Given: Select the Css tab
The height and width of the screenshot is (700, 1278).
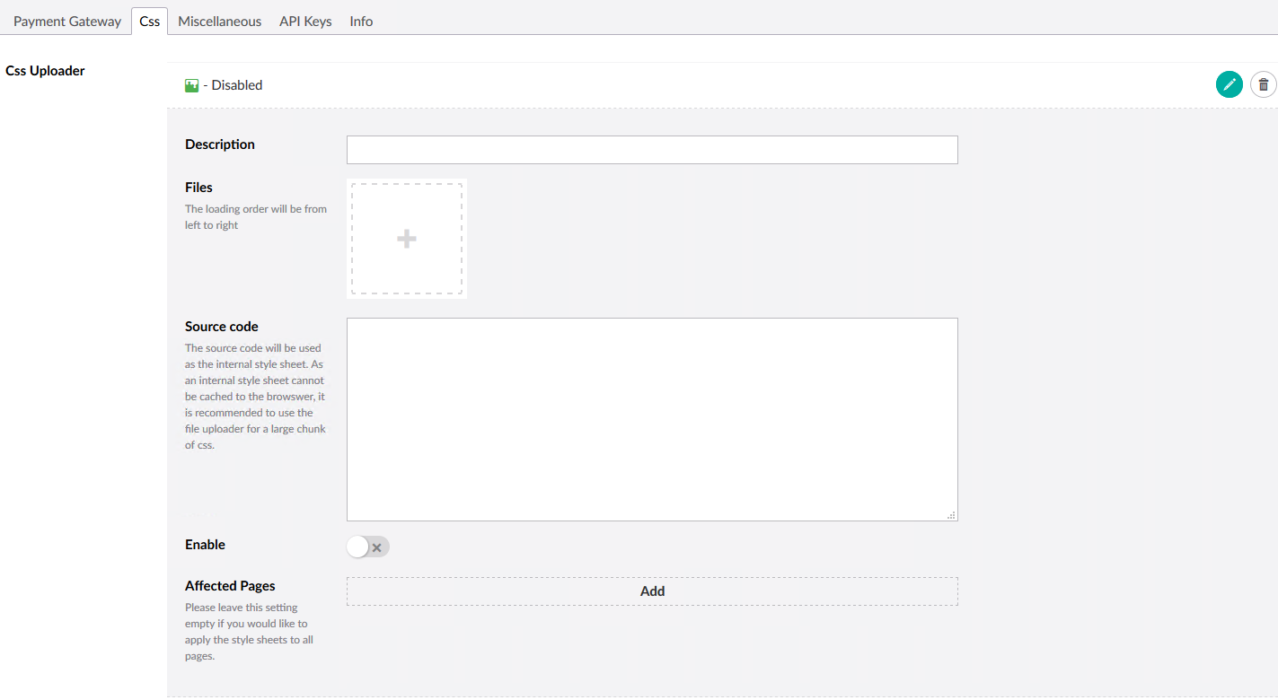Looking at the screenshot, I should click(x=149, y=20).
